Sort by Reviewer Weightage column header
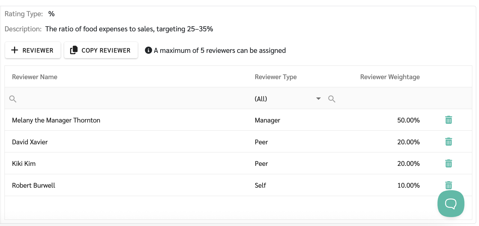The width and height of the screenshot is (479, 226). [390, 77]
